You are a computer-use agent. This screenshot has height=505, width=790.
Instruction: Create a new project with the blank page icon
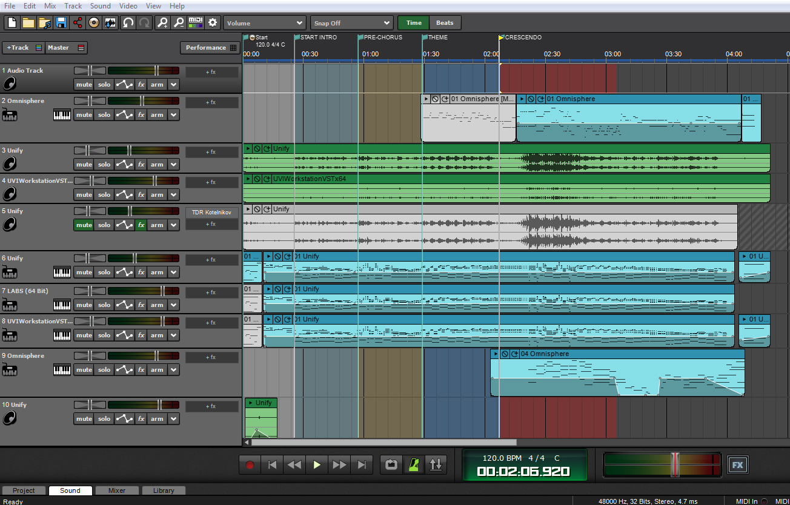click(12, 23)
